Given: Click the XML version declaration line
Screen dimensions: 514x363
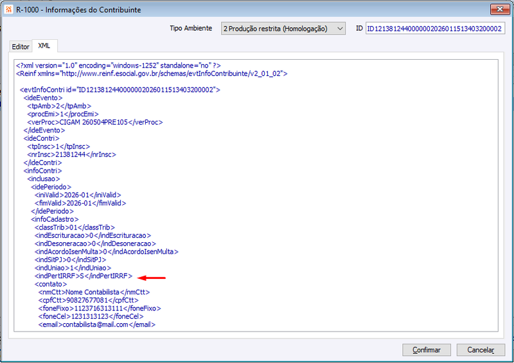Looking at the screenshot, I should [x=118, y=66].
